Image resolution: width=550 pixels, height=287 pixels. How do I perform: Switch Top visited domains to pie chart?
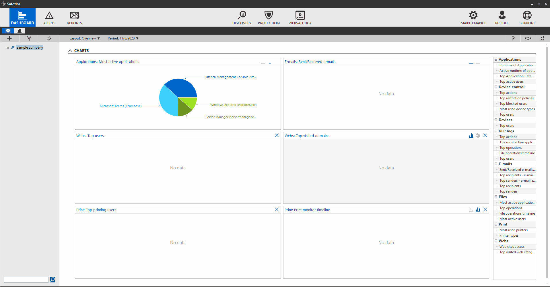[x=478, y=135]
